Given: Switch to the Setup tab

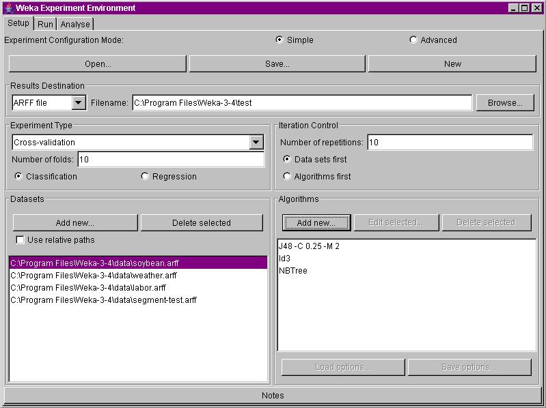Looking at the screenshot, I should pos(18,23).
